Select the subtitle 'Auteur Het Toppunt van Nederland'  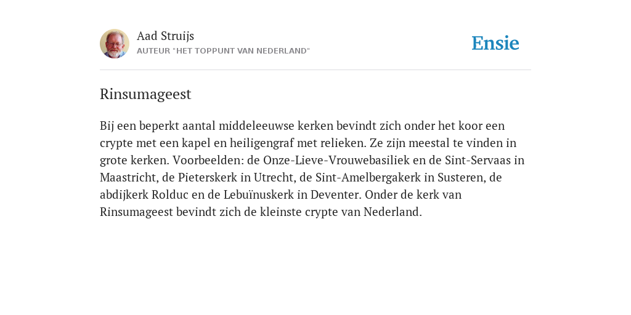tap(223, 51)
